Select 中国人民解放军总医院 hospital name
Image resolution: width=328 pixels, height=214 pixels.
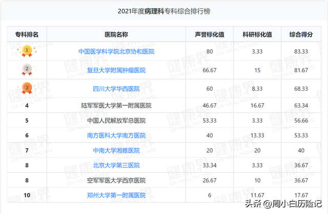pyautogui.click(x=116, y=121)
